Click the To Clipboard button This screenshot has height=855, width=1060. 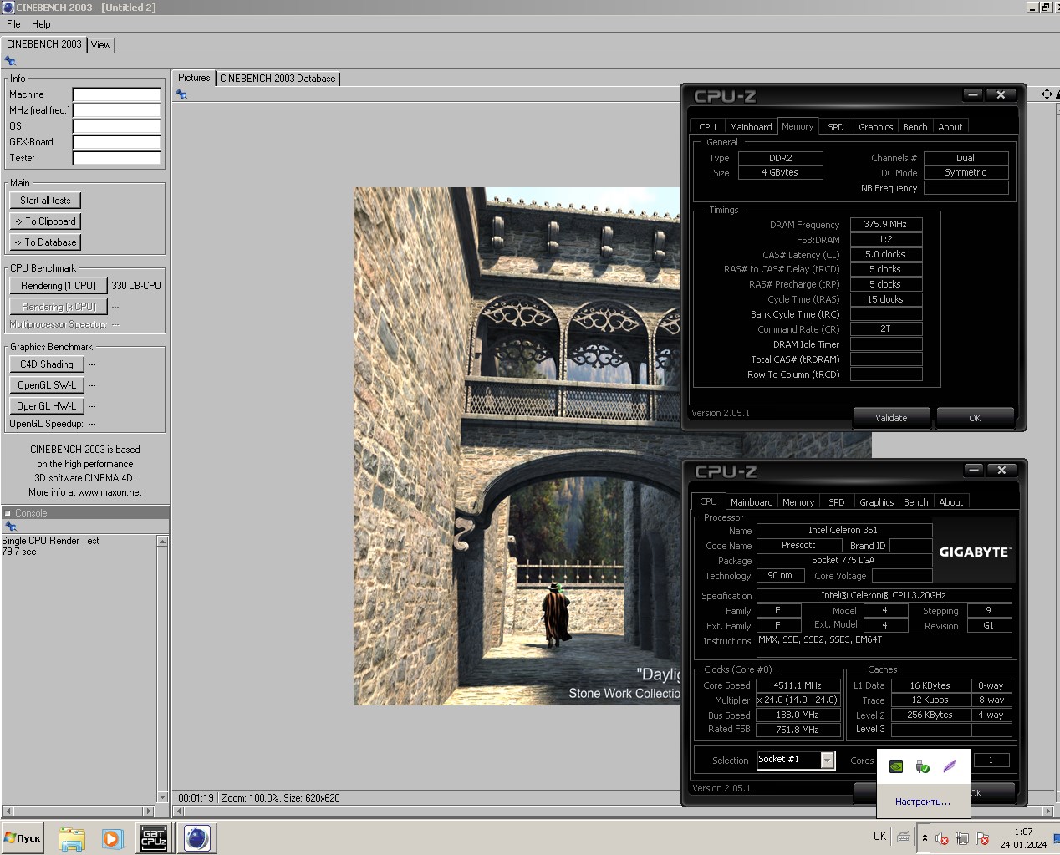click(45, 221)
